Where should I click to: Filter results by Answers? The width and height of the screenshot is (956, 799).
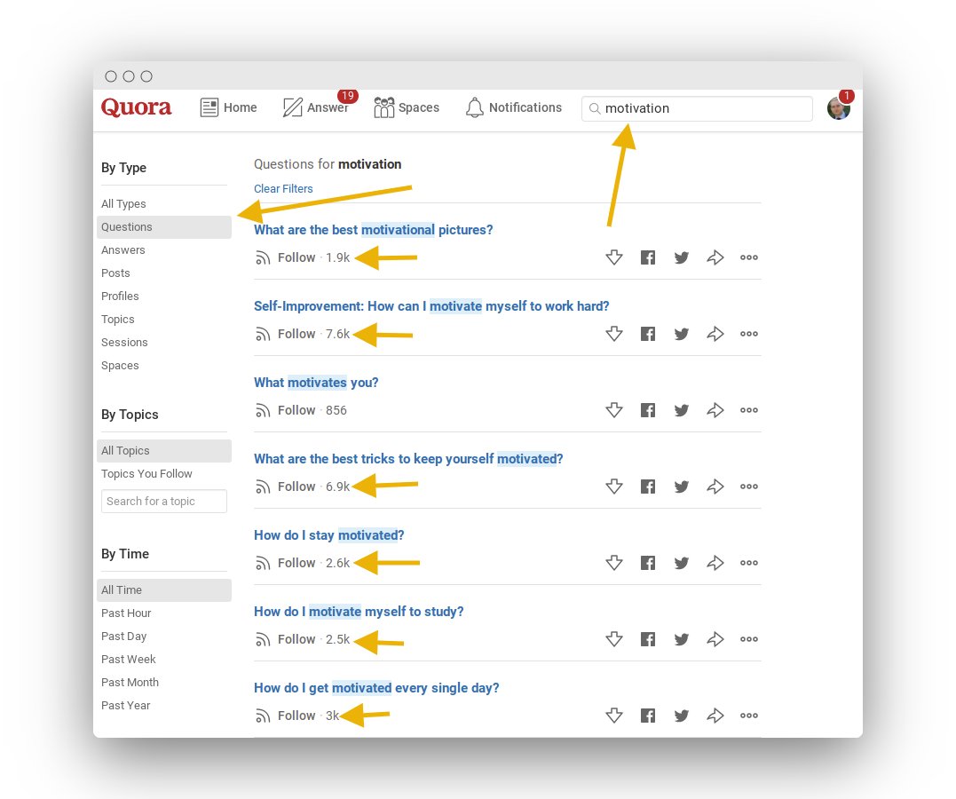pos(123,250)
